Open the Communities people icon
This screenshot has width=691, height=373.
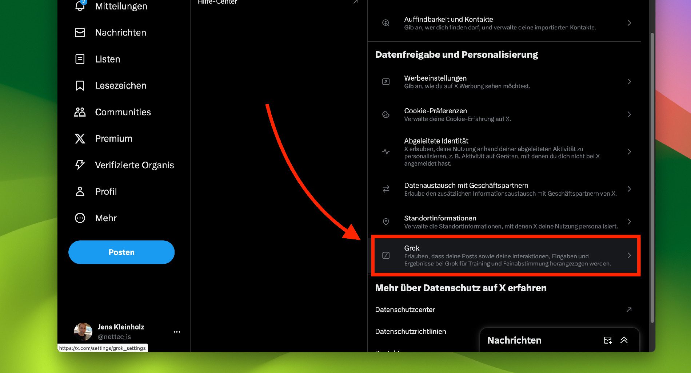click(x=80, y=112)
